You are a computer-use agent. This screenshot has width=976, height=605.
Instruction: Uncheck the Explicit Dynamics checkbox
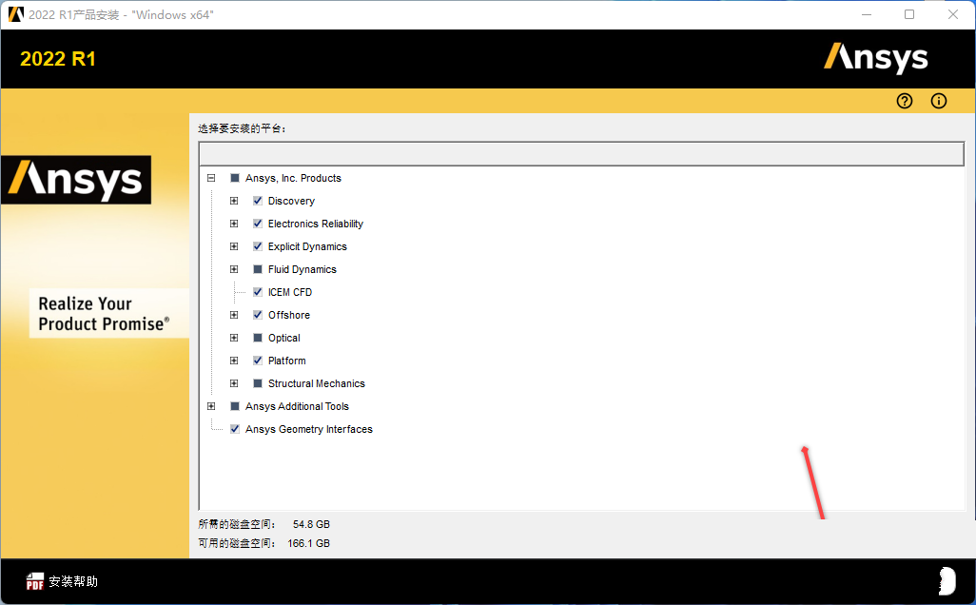(x=258, y=246)
